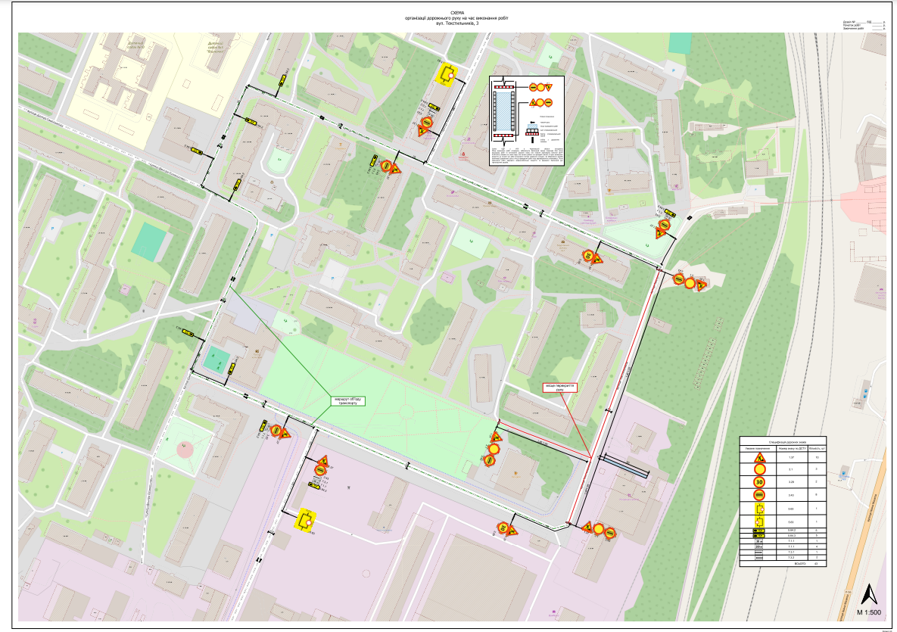Click the red 'місце перекриття руху' label
The image size is (897, 632).
[x=559, y=388]
